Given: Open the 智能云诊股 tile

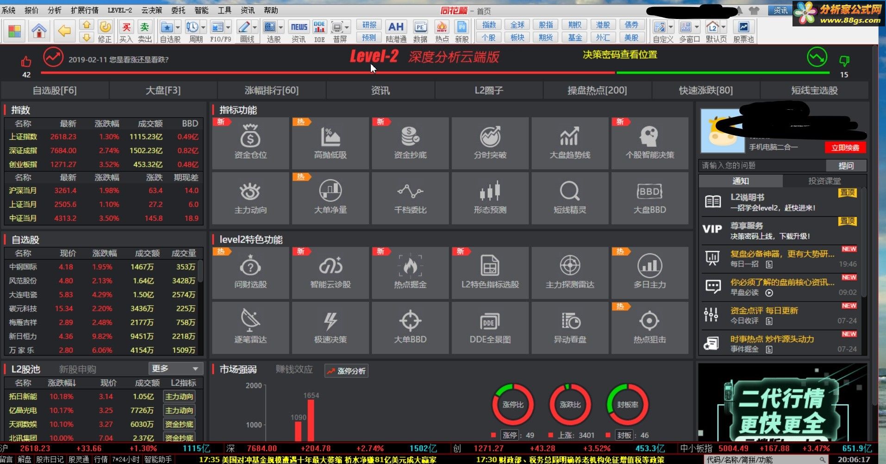Looking at the screenshot, I should tap(331, 273).
